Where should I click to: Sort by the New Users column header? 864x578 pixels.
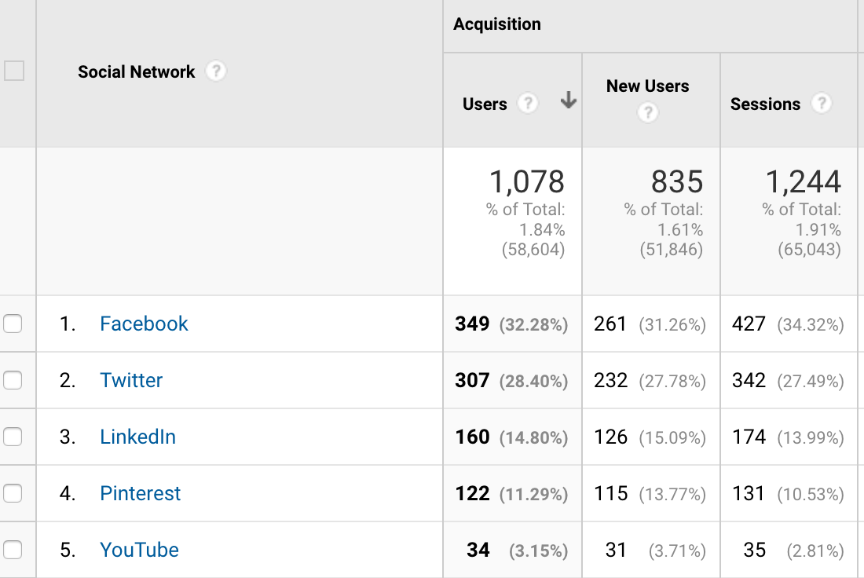tap(647, 86)
